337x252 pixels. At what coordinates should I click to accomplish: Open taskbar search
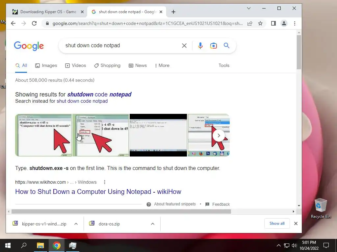tap(24, 245)
